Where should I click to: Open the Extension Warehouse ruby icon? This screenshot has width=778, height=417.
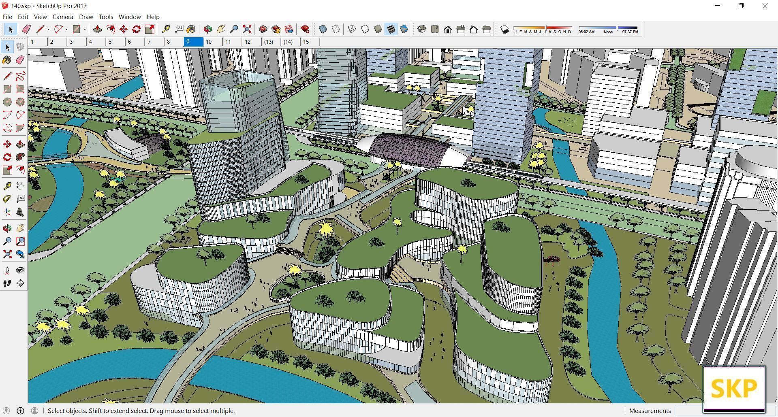pos(305,29)
